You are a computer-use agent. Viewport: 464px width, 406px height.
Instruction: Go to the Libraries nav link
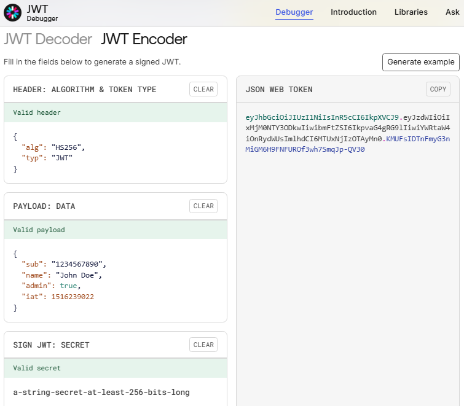[411, 12]
